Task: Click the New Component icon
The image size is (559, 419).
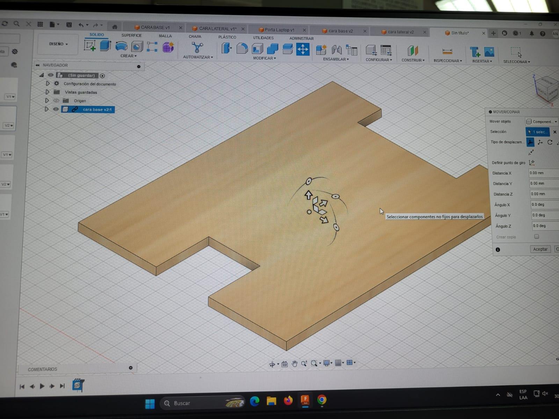Action: coord(321,50)
